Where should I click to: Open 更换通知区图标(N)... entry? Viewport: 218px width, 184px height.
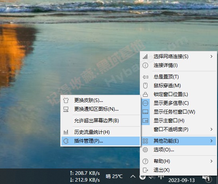coord(101,109)
